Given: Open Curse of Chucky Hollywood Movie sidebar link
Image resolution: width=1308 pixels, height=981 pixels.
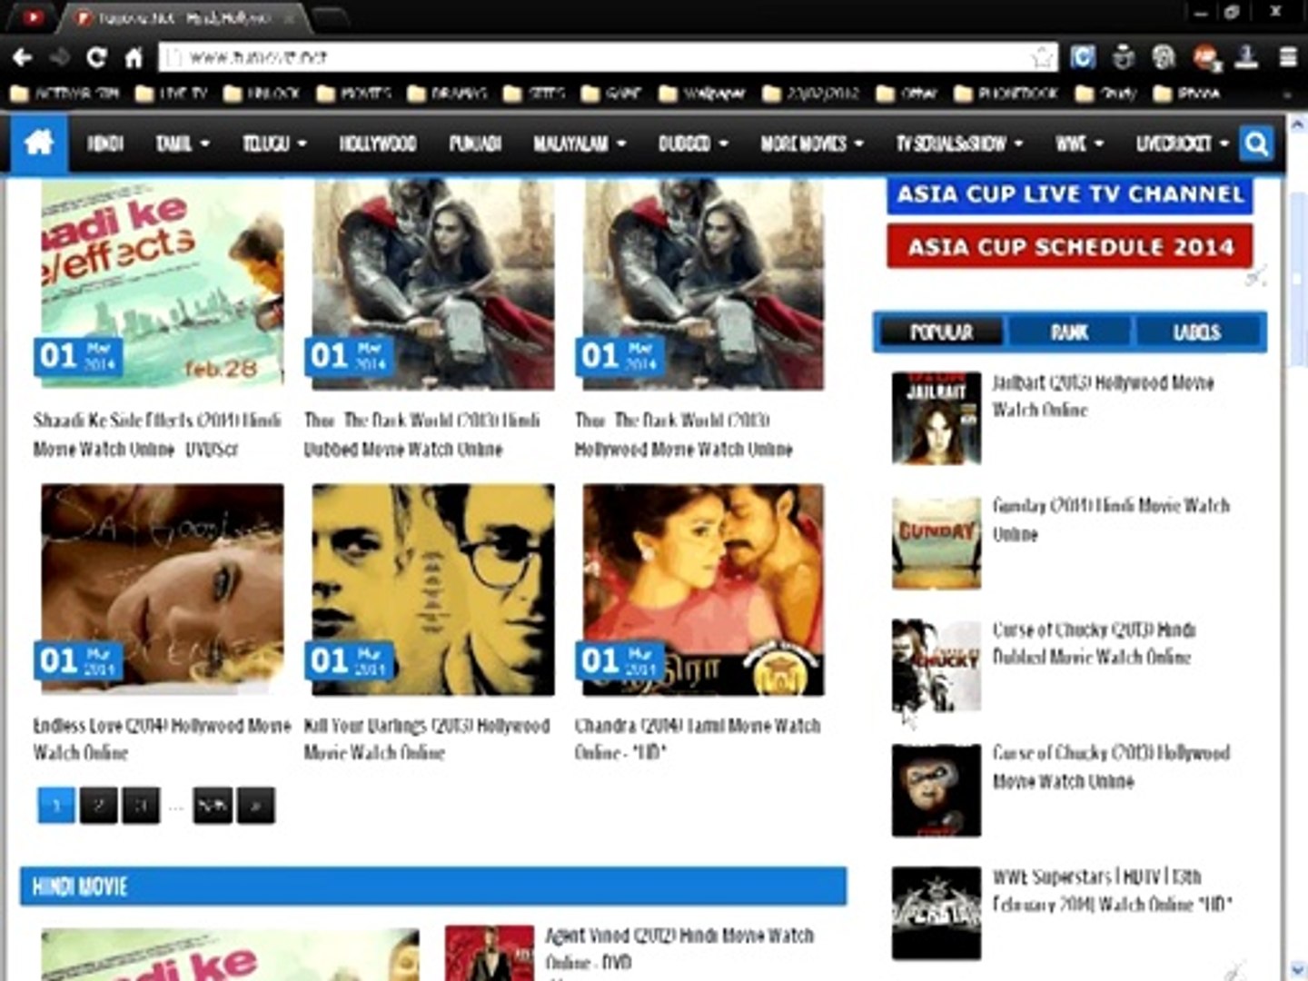Looking at the screenshot, I should tap(1111, 767).
